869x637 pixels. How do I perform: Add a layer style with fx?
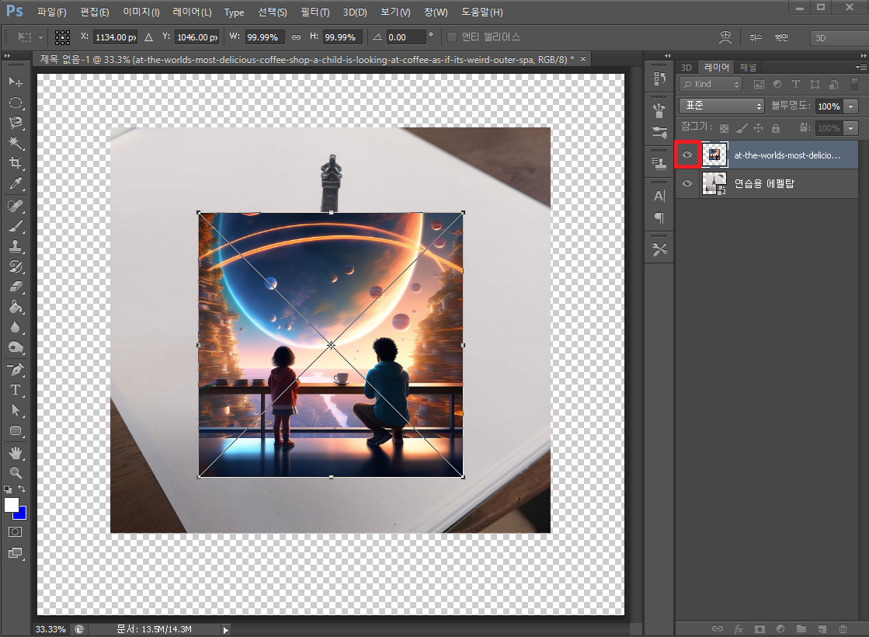(x=739, y=628)
